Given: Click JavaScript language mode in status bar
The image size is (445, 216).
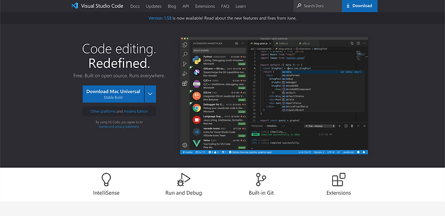Looking at the screenshot, I should (348, 152).
